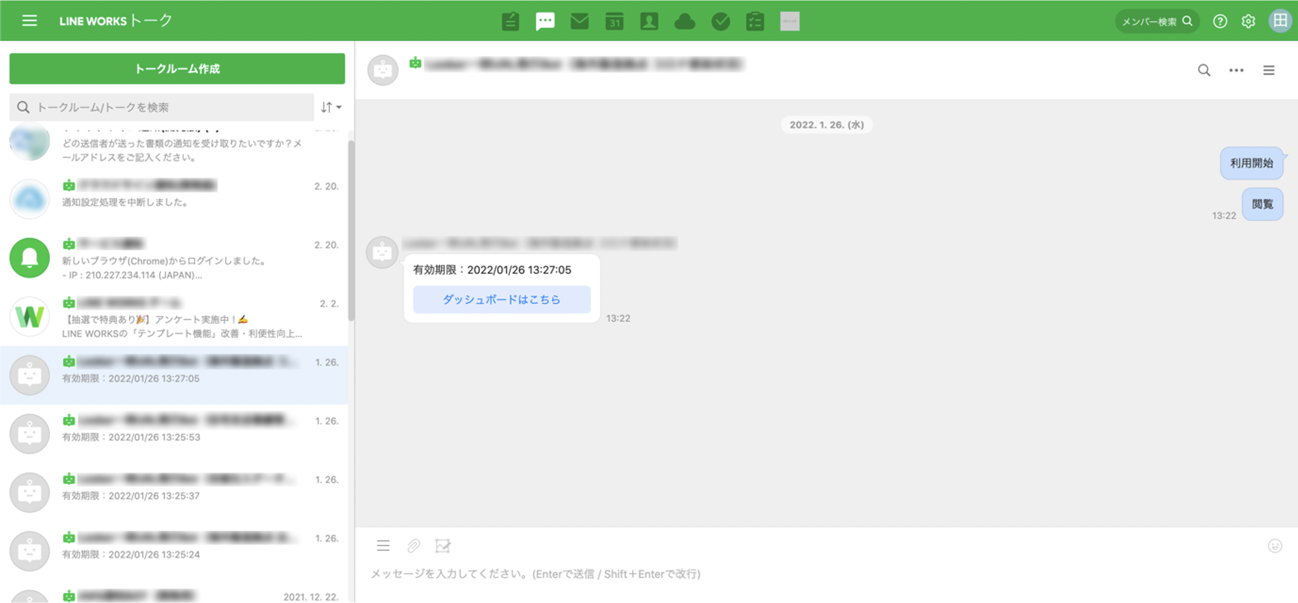This screenshot has height=603, width=1298.
Task: Open the Tasks checkmark icon
Action: 720,21
